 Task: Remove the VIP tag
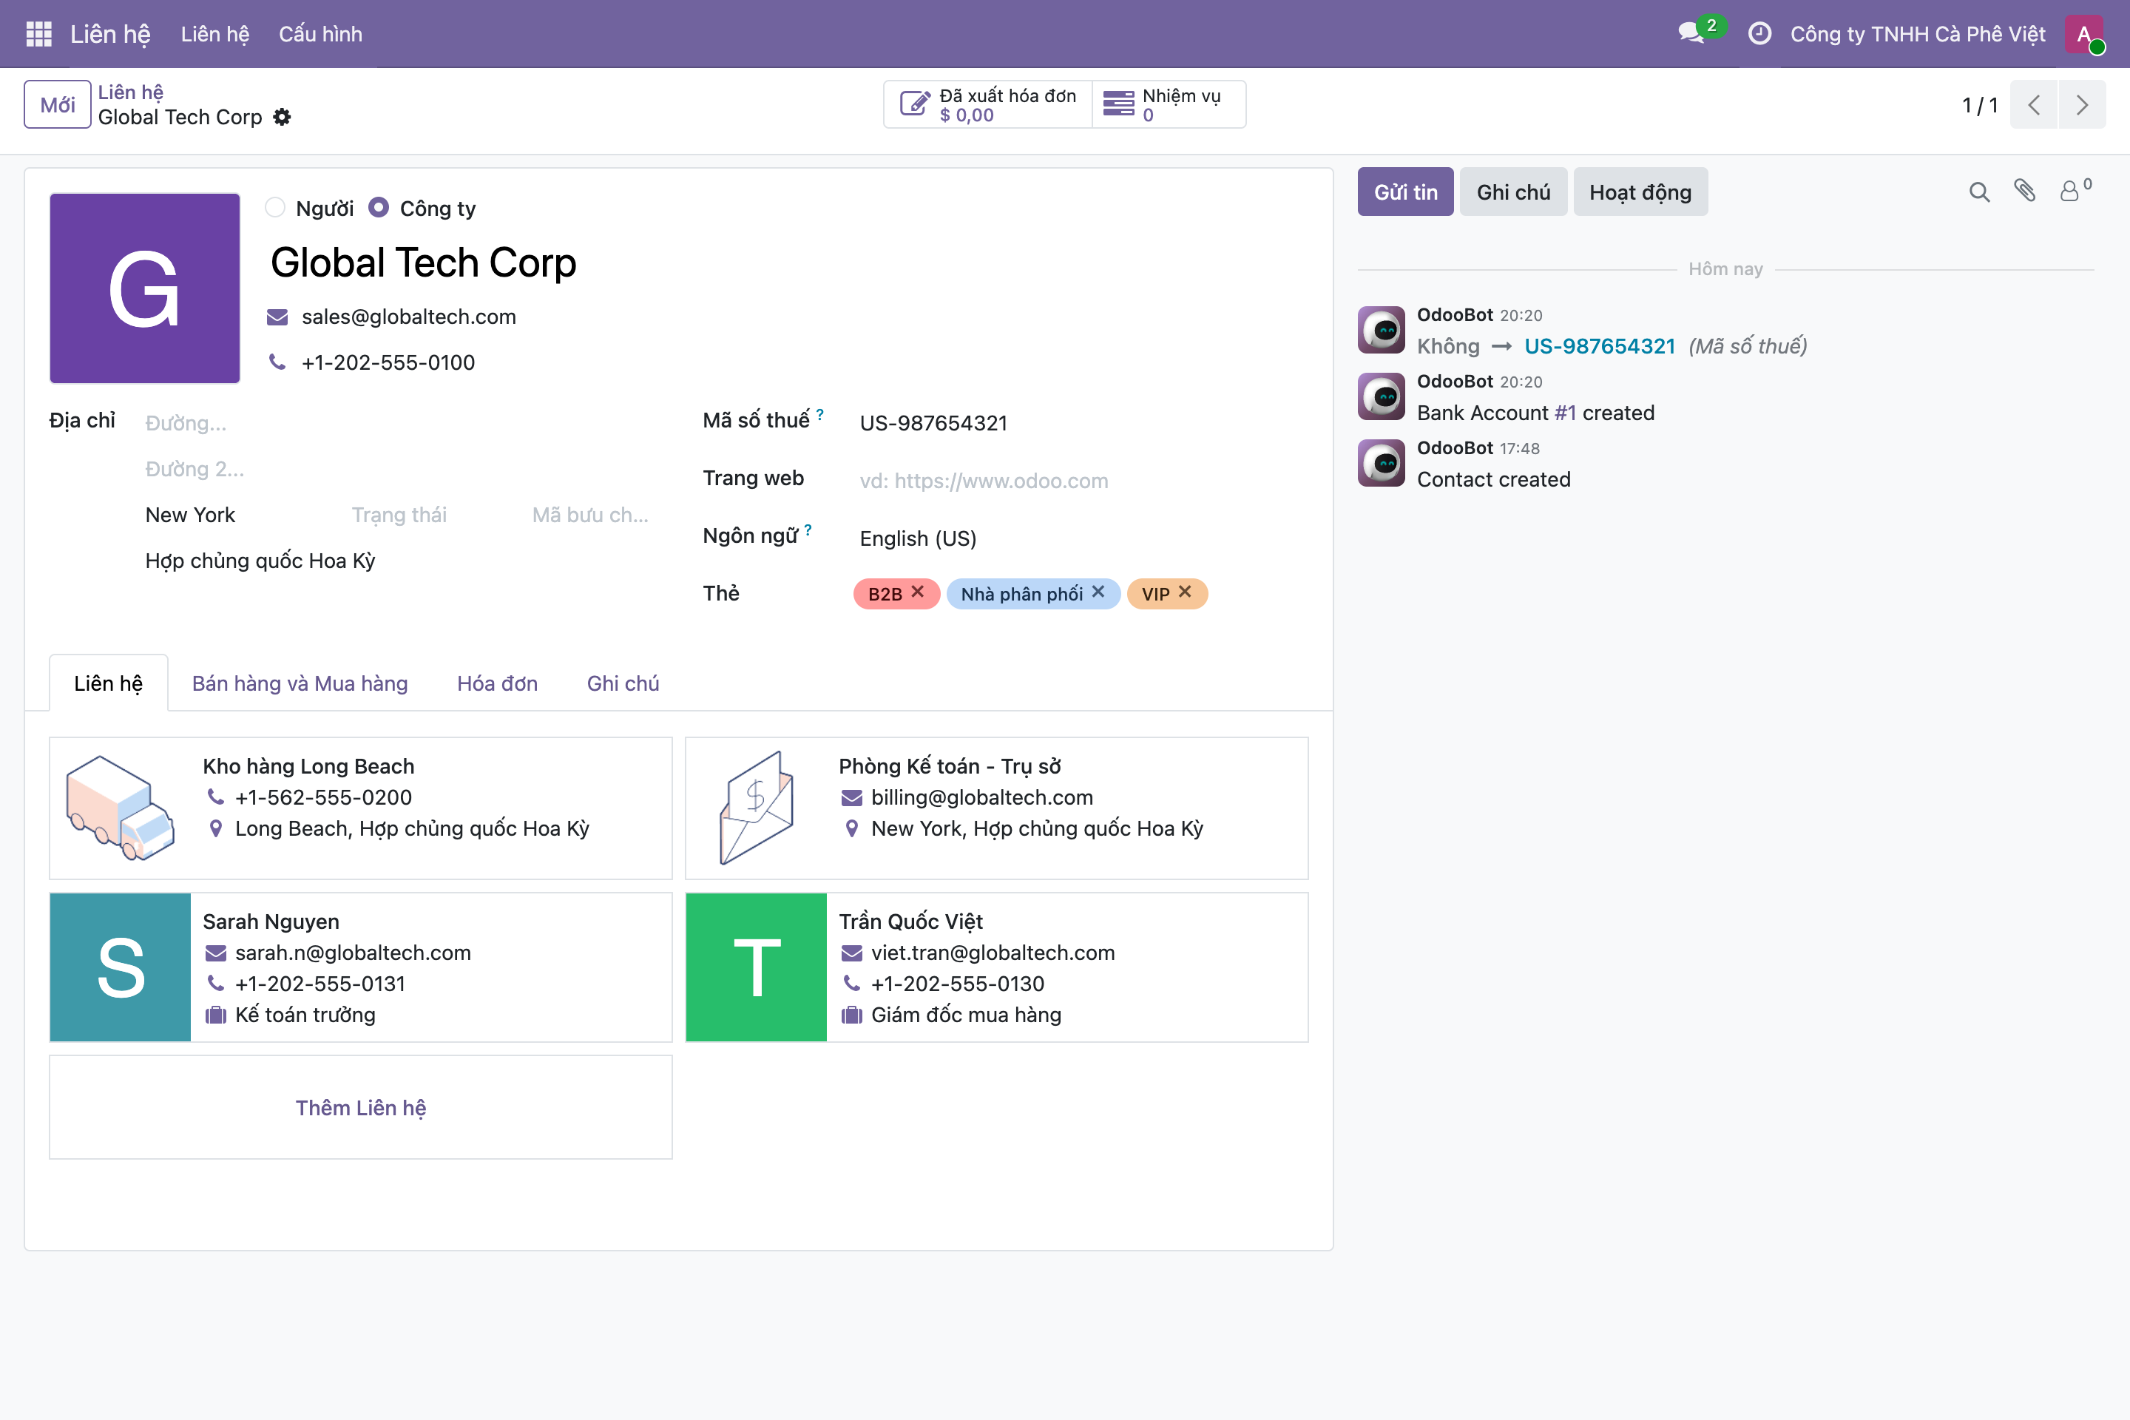pyautogui.click(x=1185, y=592)
